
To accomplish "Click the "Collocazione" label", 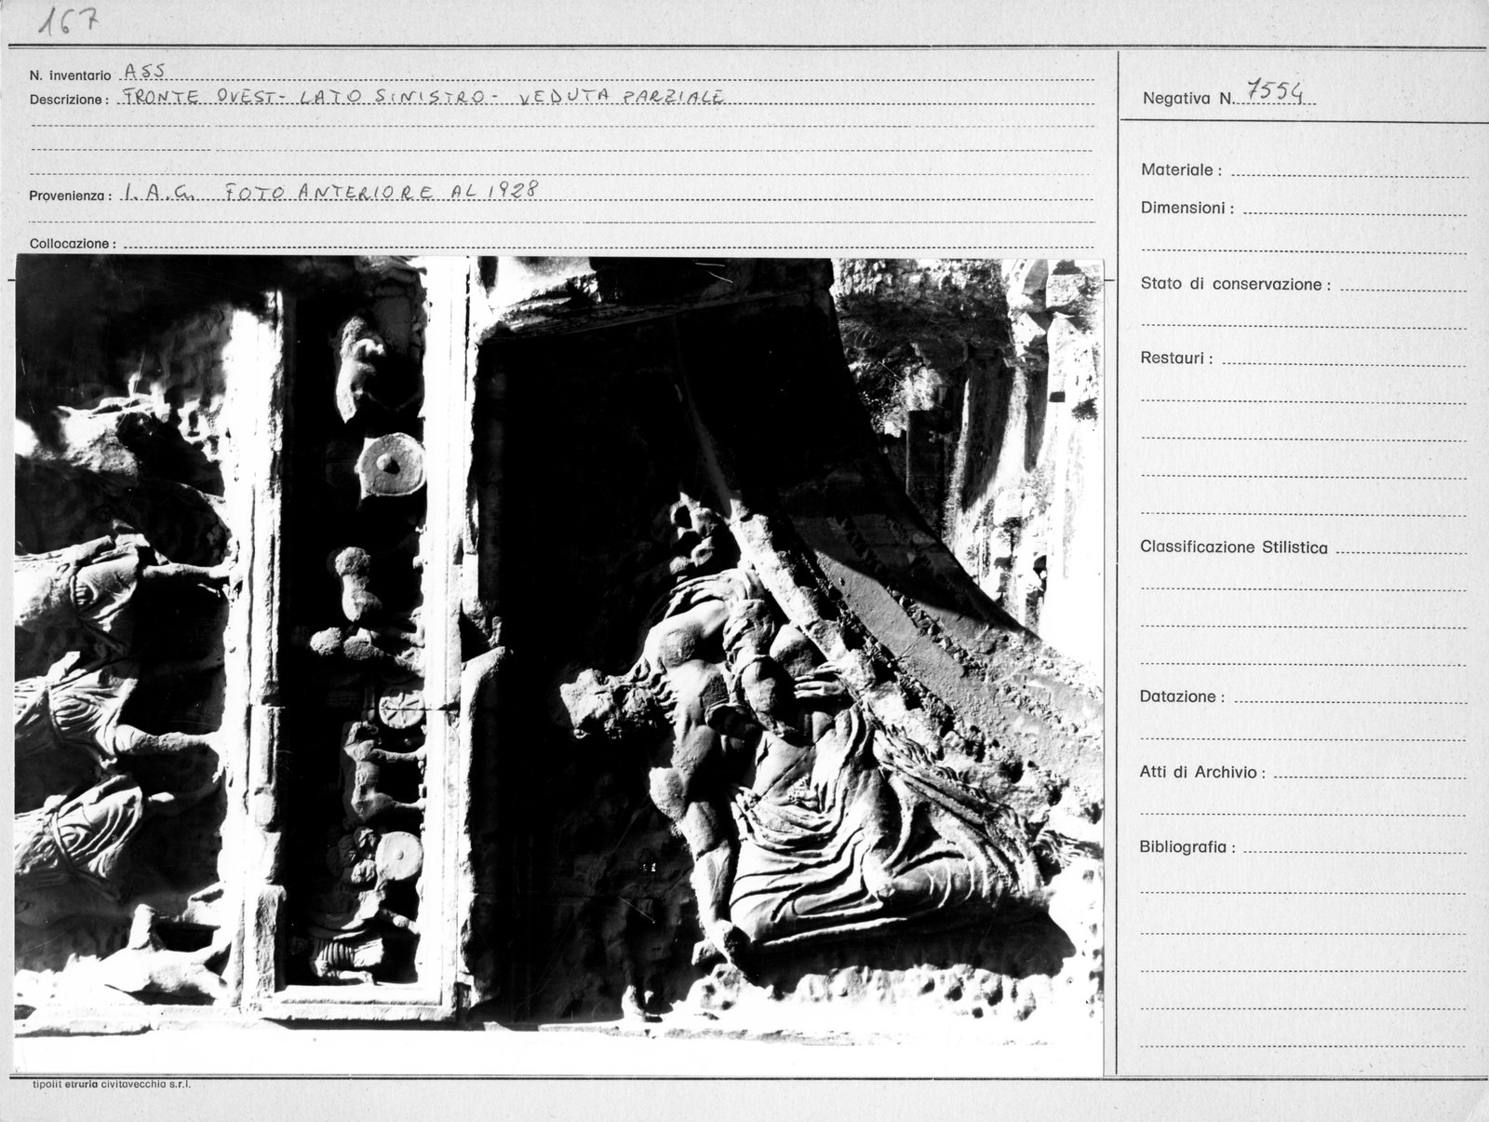I will (73, 244).
